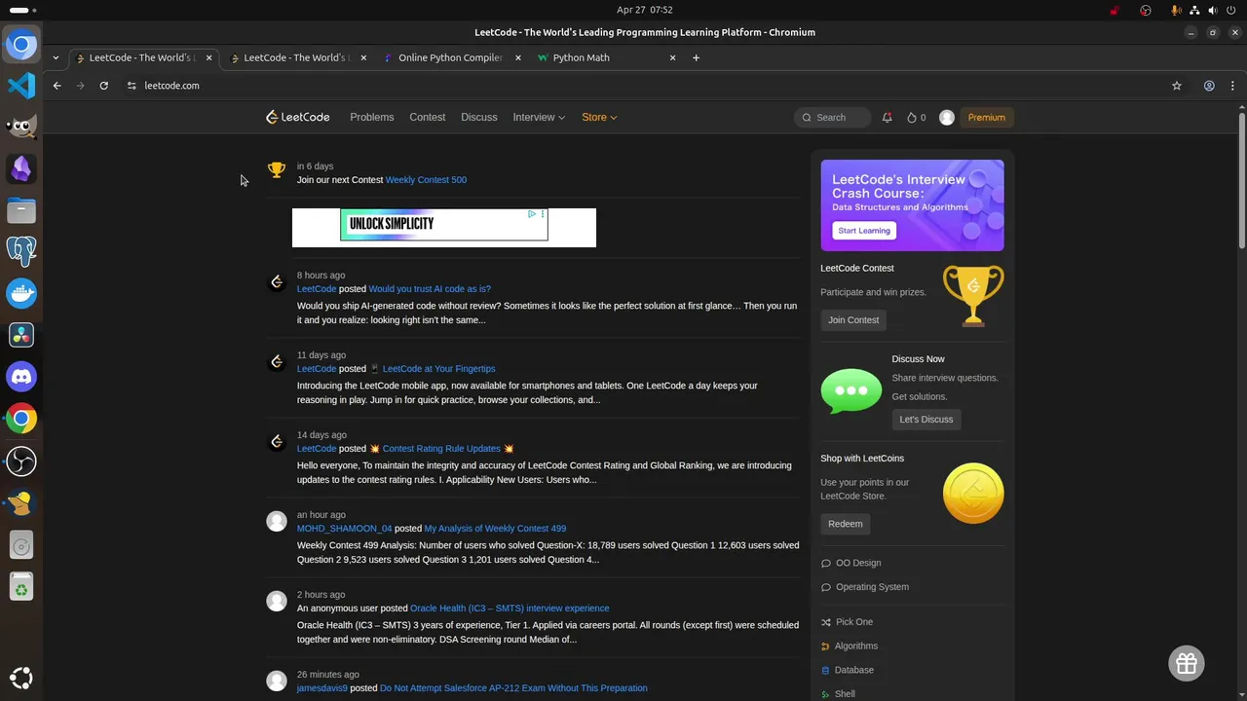The height and width of the screenshot is (701, 1247).
Task: Open Trash from the dock
Action: (21, 586)
